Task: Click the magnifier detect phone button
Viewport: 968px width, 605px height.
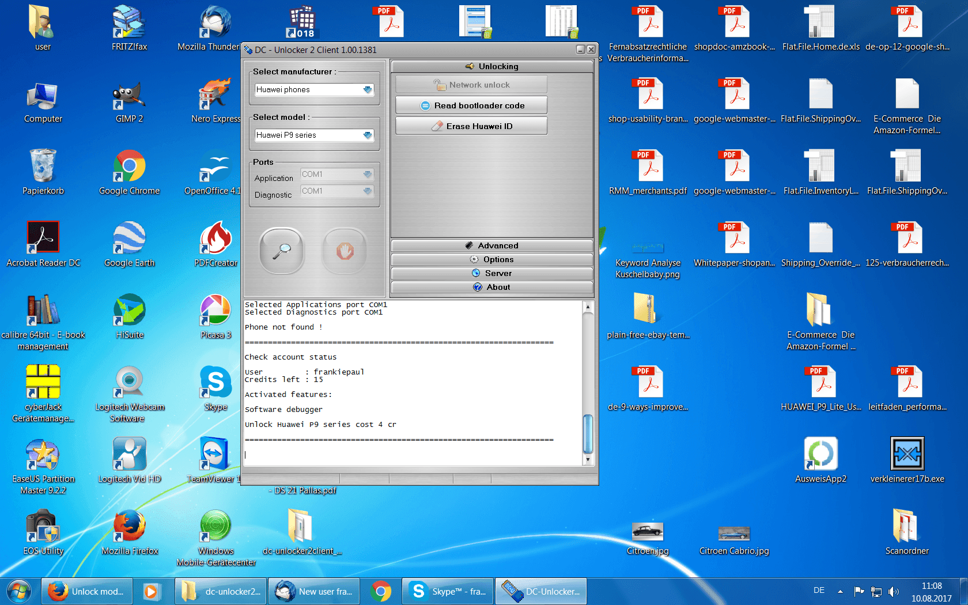Action: pyautogui.click(x=281, y=251)
